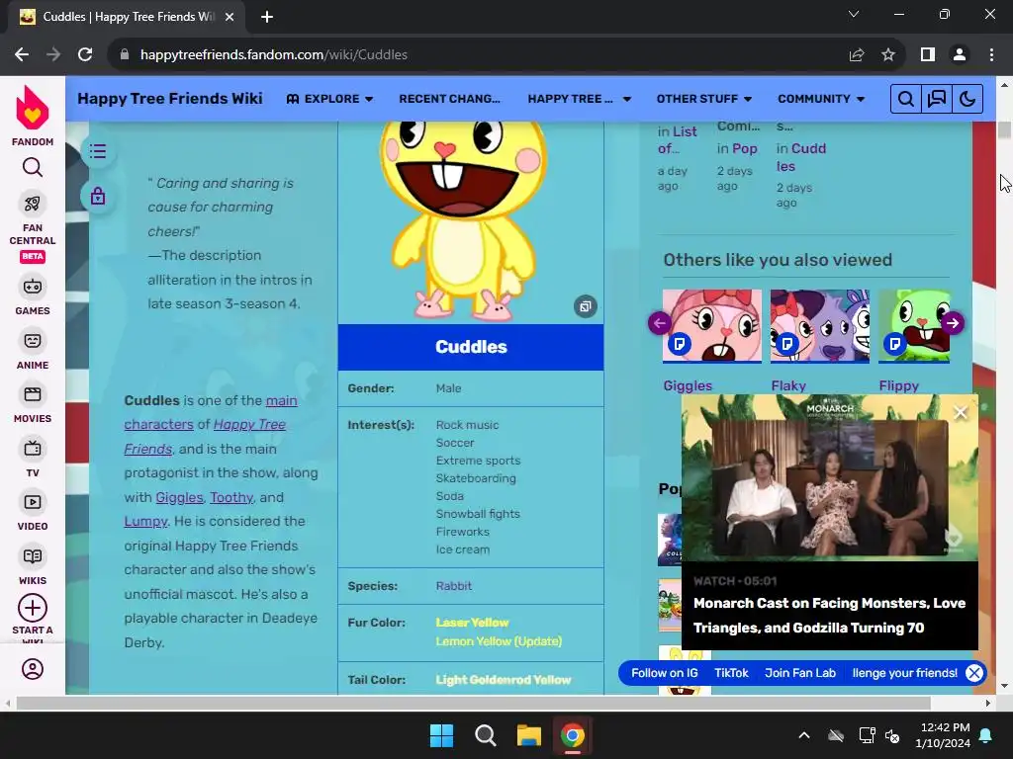This screenshot has width=1013, height=759.
Task: Click the sidebar search magnifier icon
Action: pyautogui.click(x=33, y=168)
